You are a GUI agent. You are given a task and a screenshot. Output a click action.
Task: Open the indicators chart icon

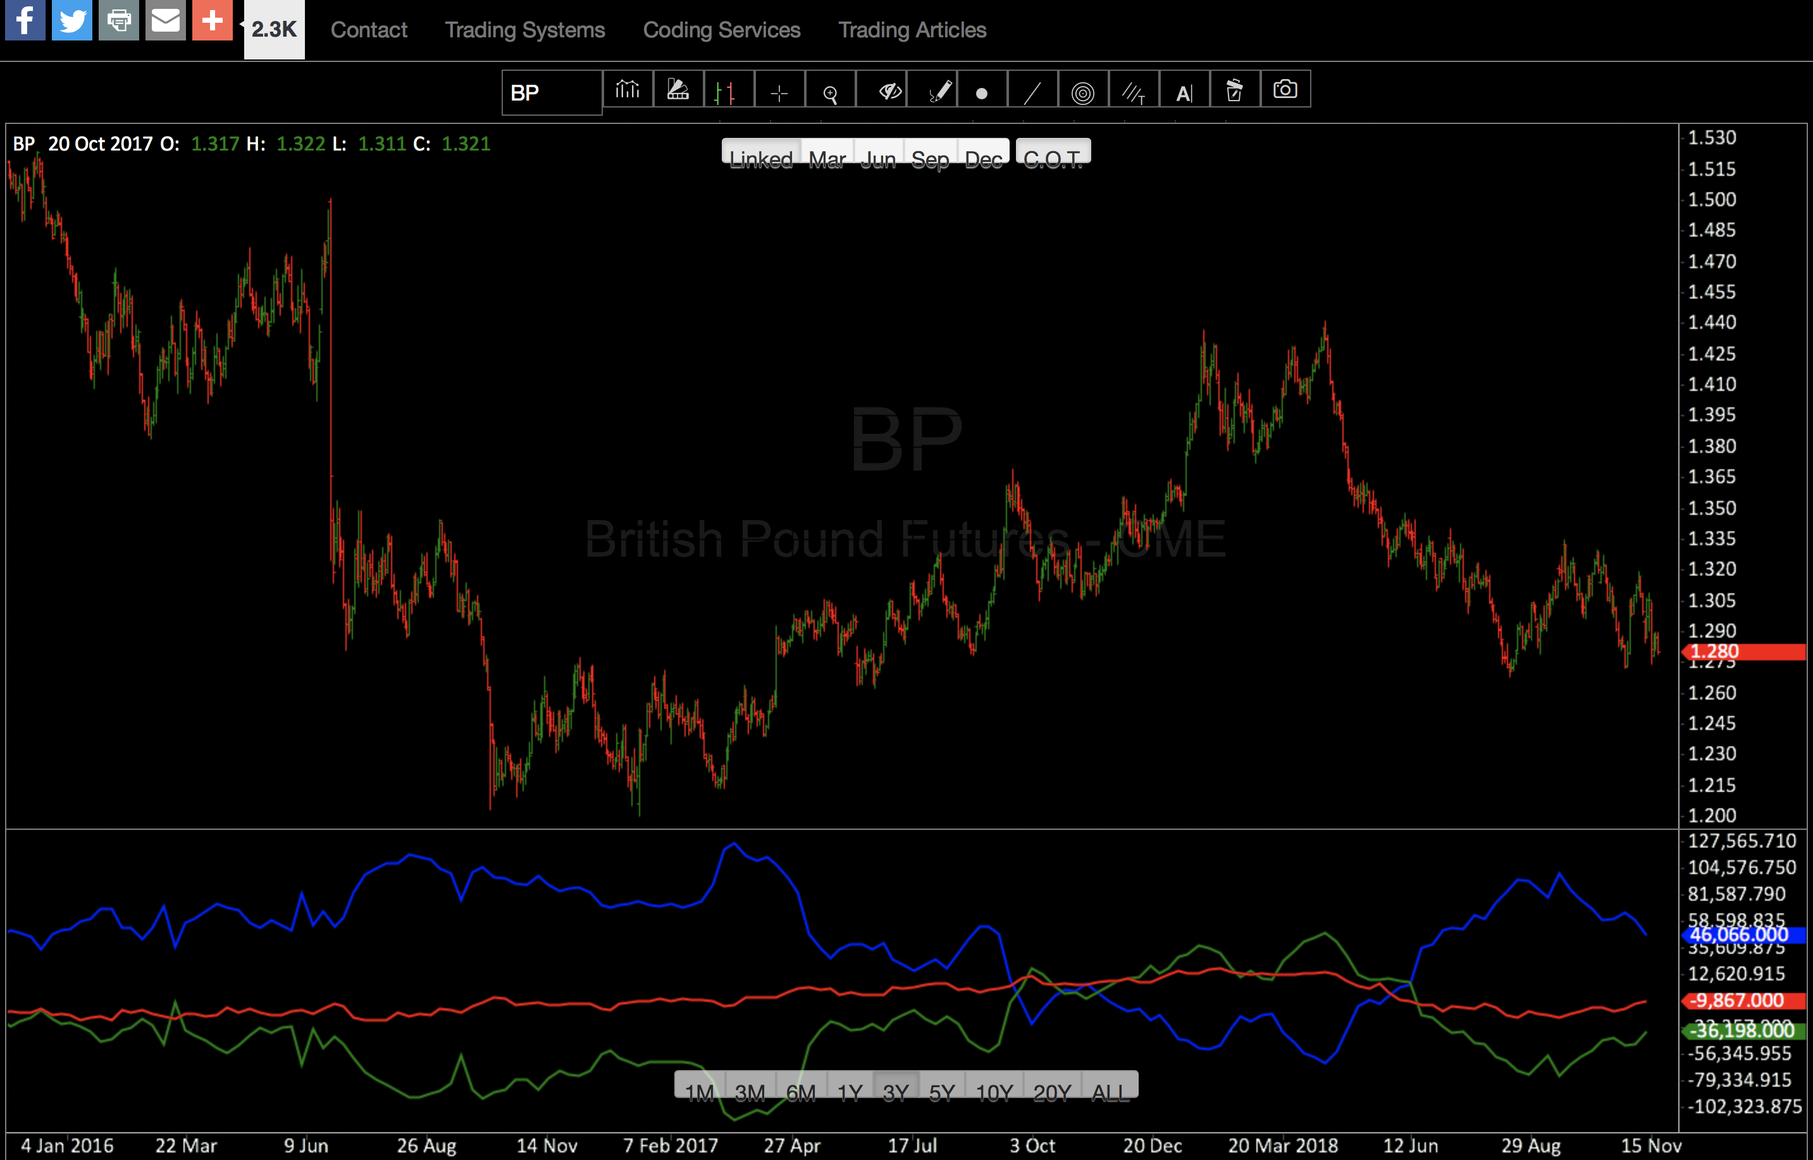point(628,90)
